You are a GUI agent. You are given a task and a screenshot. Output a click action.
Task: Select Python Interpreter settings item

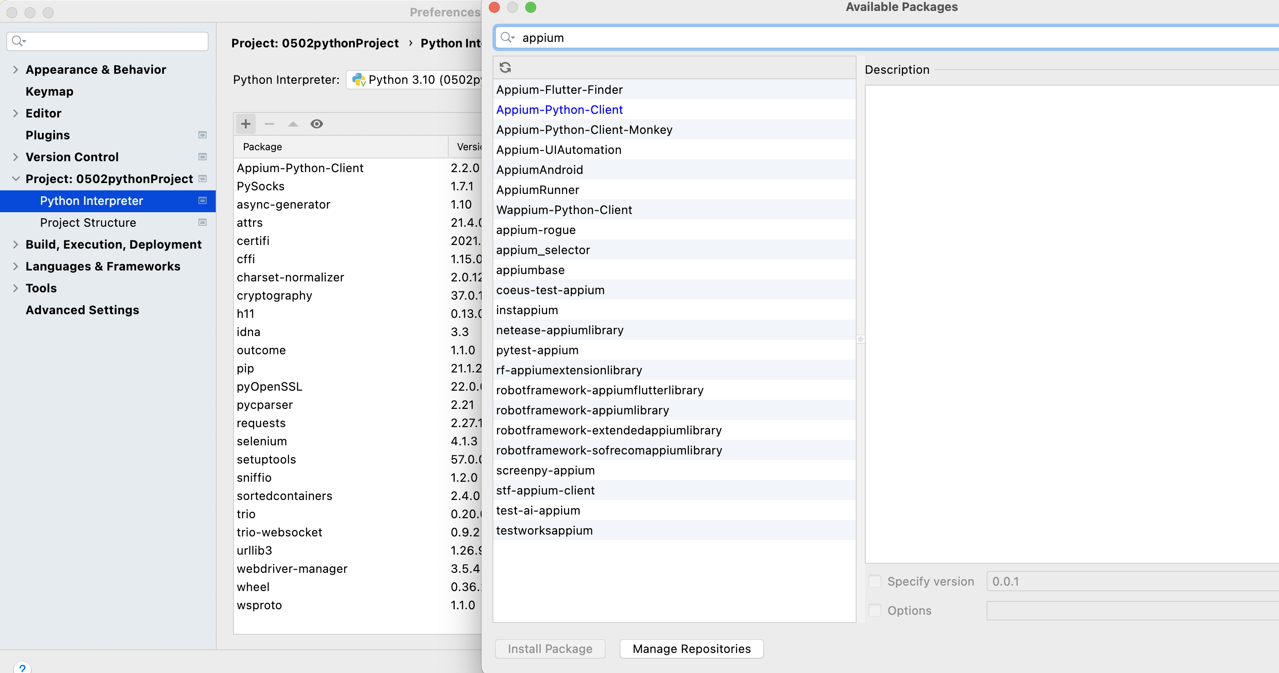[x=108, y=201]
